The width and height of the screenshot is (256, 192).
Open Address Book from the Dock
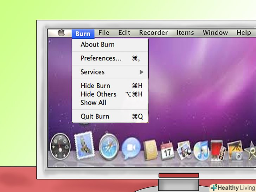pos(151,150)
